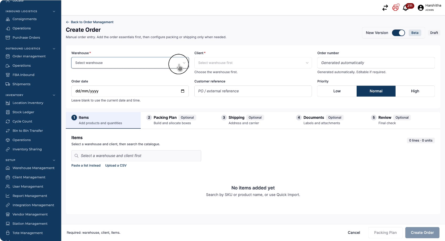The image size is (445, 241).
Task: Set priority to Normal
Action: click(376, 91)
